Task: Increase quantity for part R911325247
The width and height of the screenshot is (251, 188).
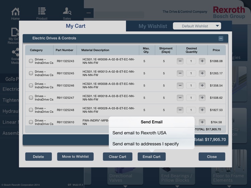Action: [202, 98]
